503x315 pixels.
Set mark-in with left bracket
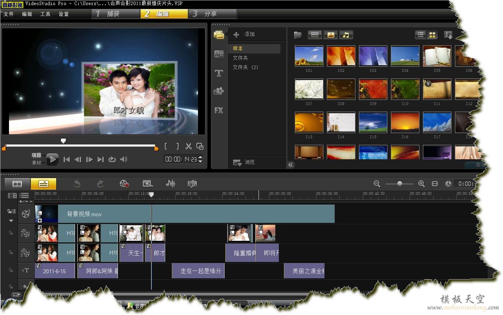click(166, 146)
